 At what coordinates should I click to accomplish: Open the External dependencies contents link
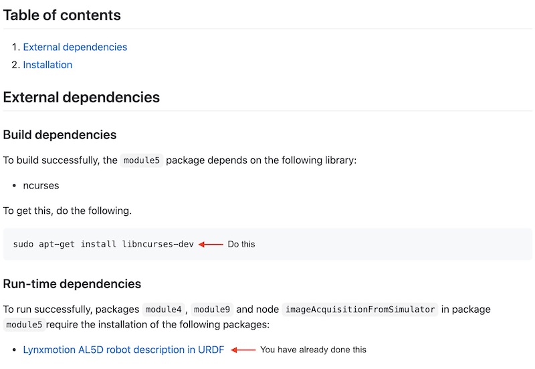(75, 47)
